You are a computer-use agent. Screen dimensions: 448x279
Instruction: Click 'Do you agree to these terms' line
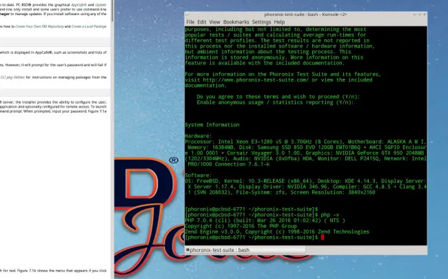point(278,97)
